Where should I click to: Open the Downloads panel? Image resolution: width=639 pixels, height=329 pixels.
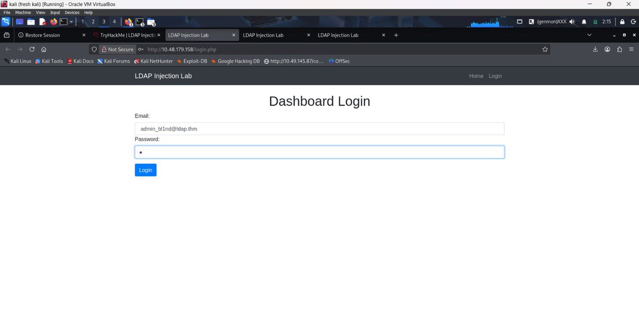(x=595, y=49)
